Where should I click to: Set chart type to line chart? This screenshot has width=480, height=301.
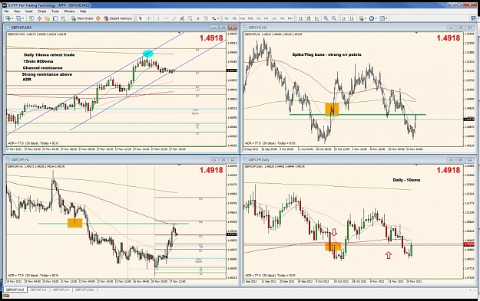(316, 18)
